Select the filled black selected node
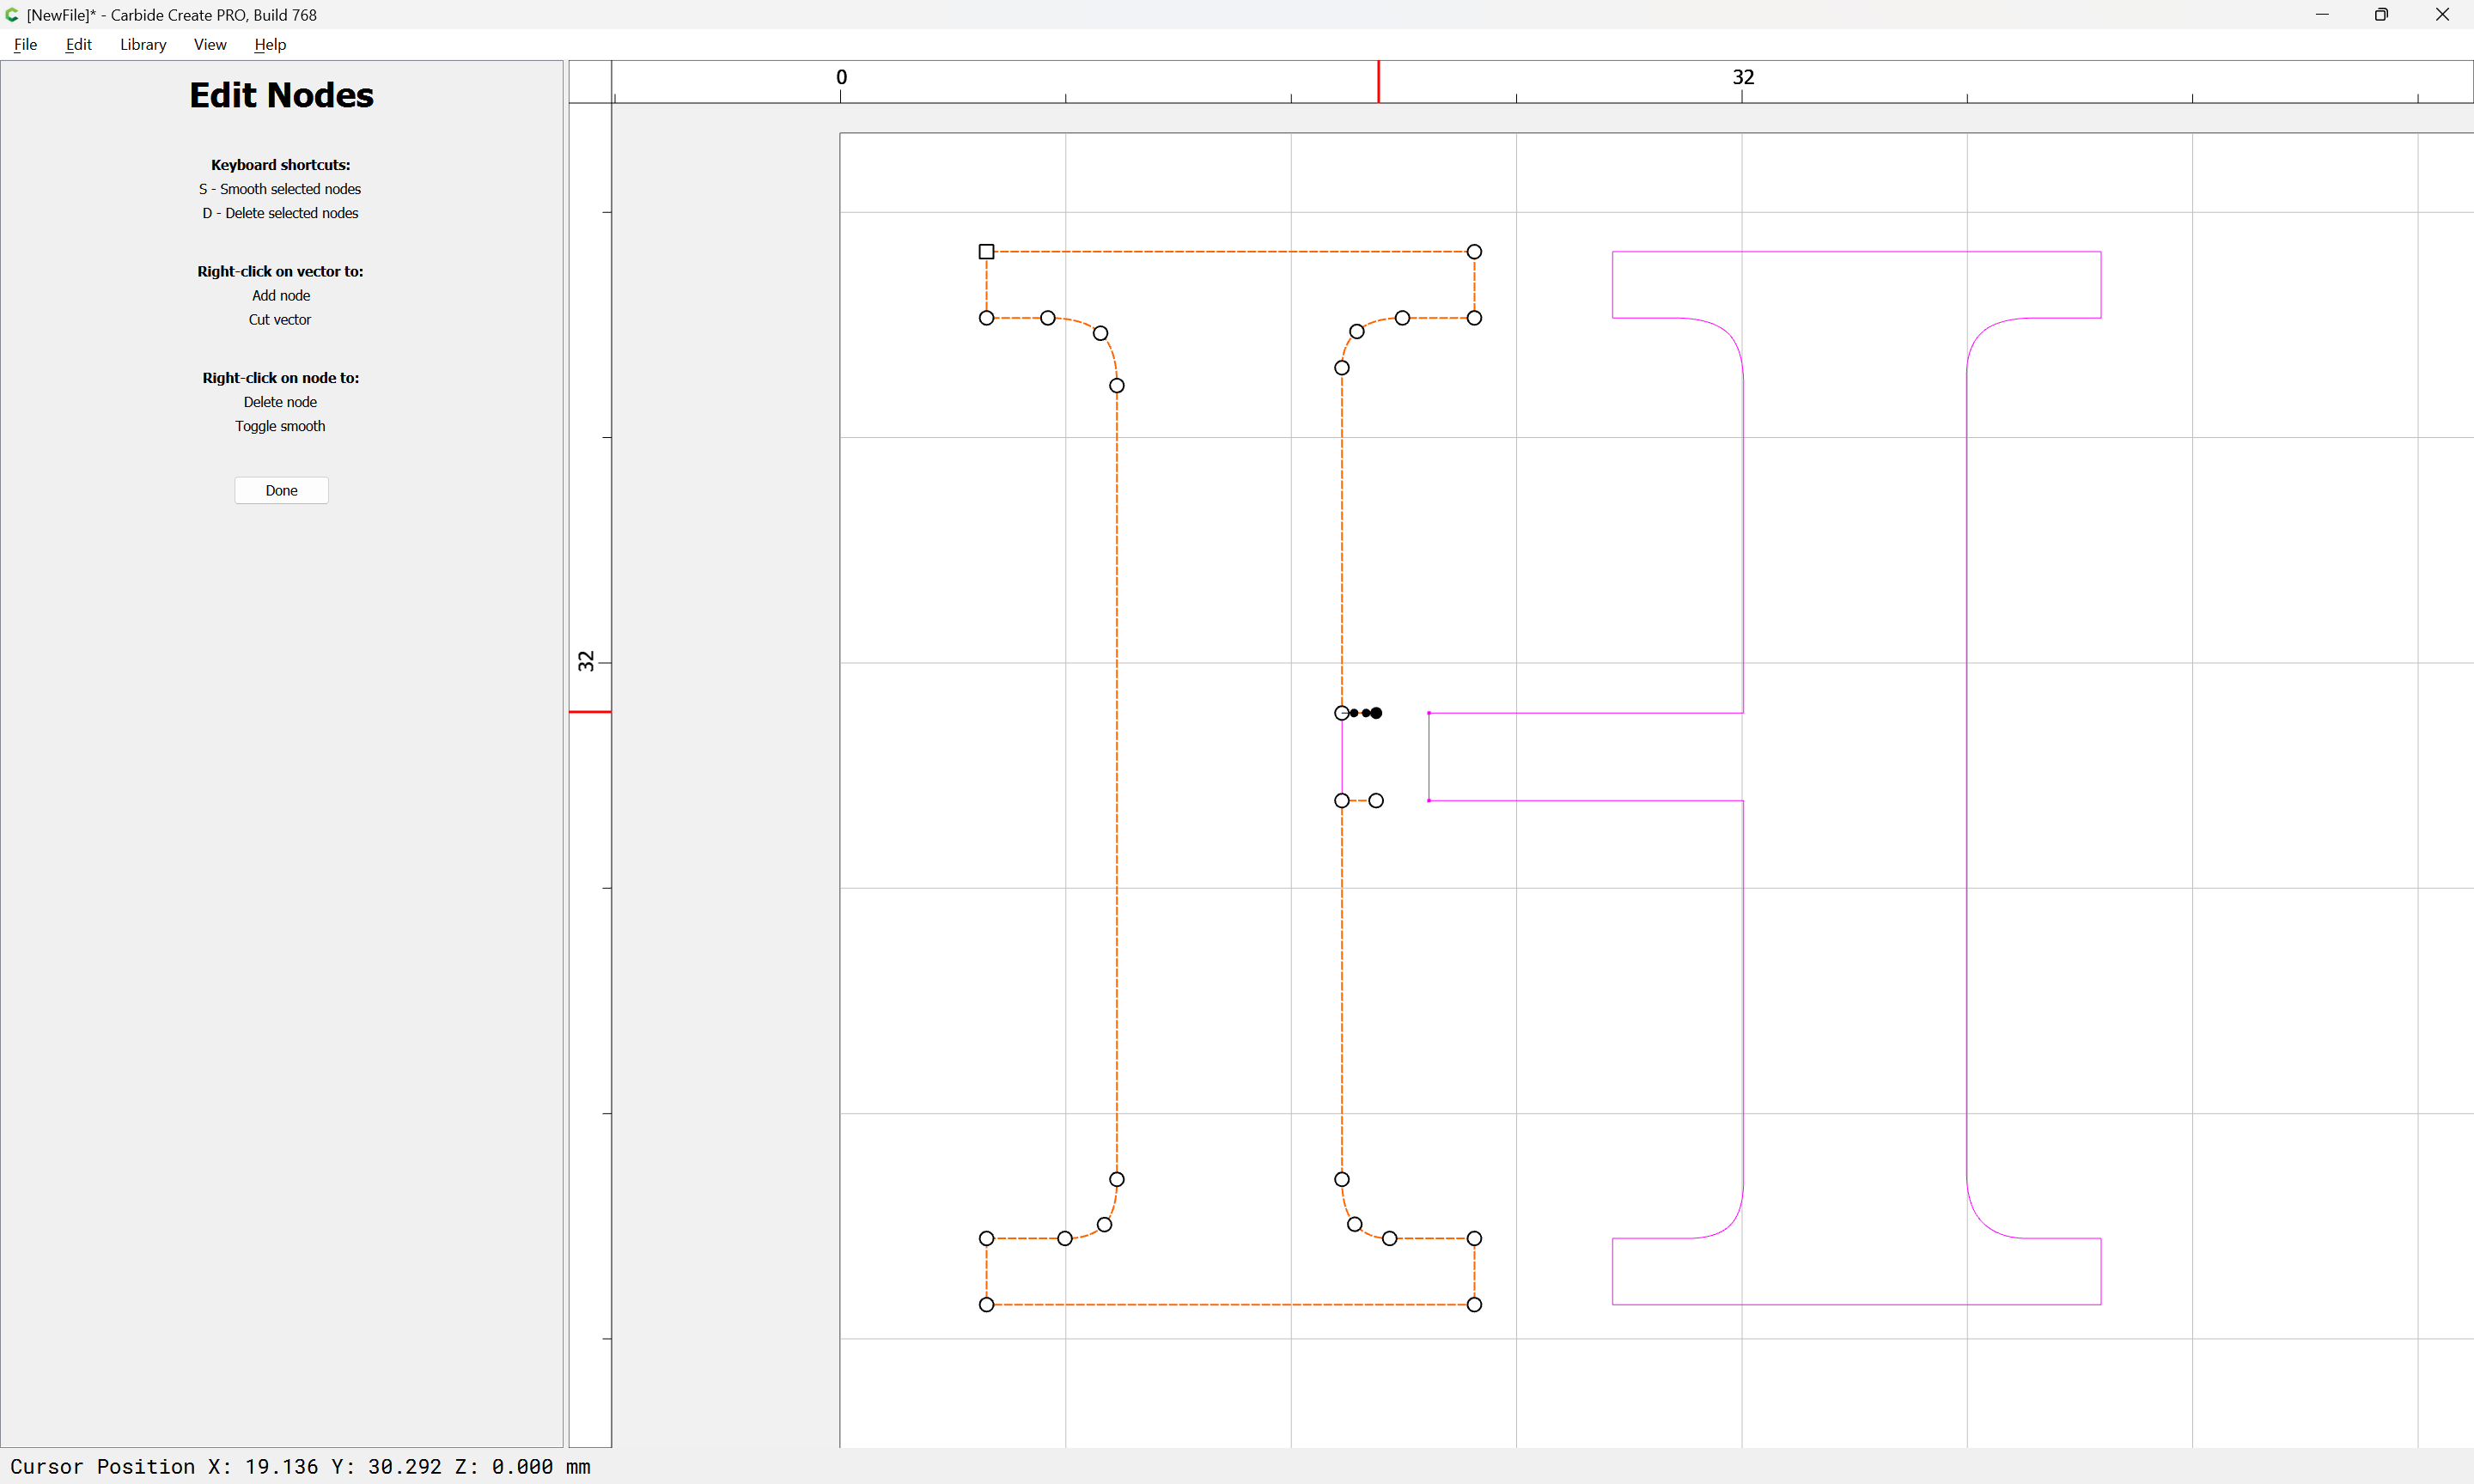Viewport: 2474px width, 1484px height. click(1376, 713)
